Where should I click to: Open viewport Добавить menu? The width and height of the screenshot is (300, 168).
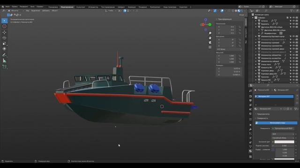click(x=46, y=11)
